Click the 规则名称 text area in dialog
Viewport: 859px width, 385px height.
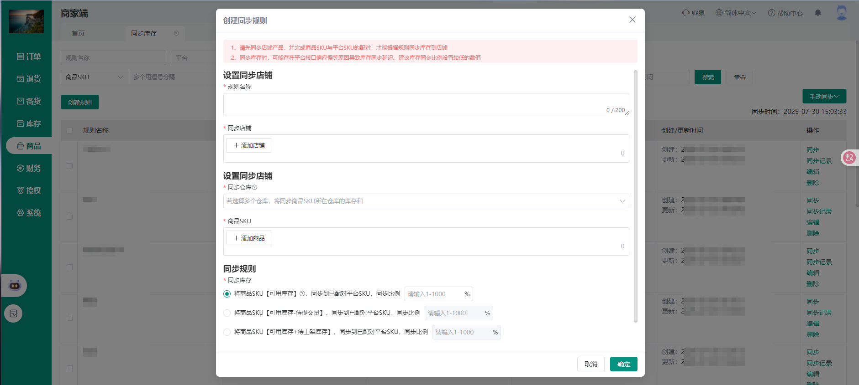pyautogui.click(x=426, y=104)
